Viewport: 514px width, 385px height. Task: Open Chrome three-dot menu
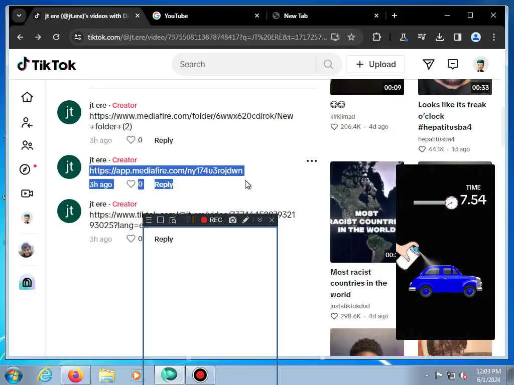494,37
